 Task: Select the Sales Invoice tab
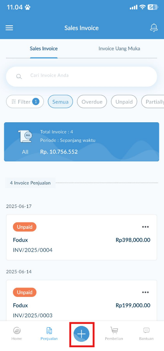(44, 49)
